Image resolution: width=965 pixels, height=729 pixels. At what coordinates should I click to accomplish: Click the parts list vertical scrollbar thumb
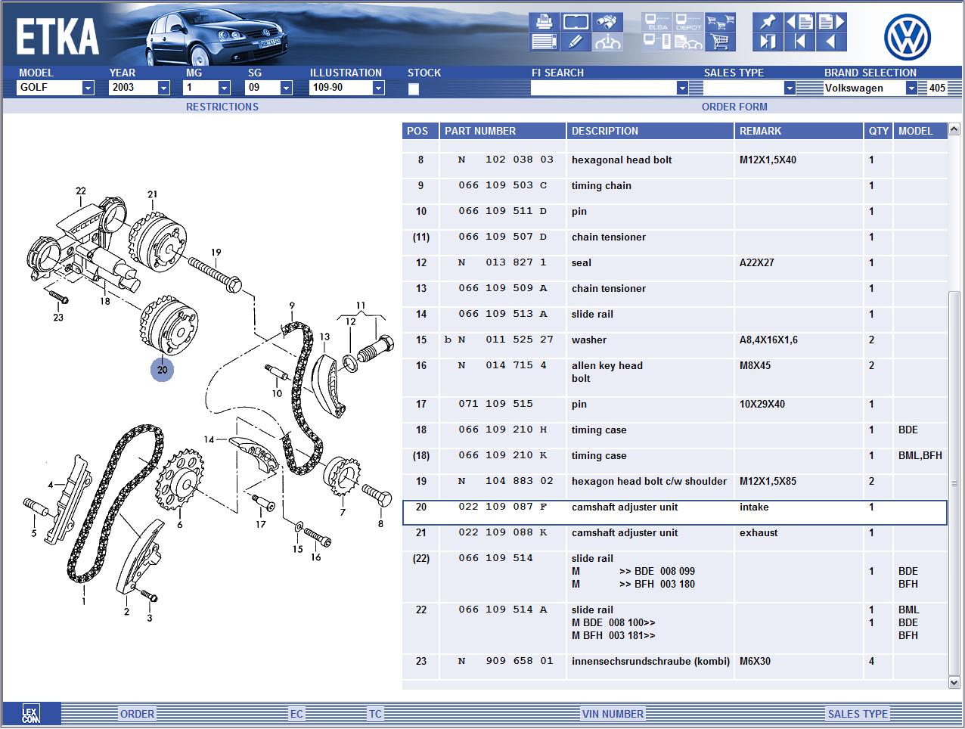954,484
